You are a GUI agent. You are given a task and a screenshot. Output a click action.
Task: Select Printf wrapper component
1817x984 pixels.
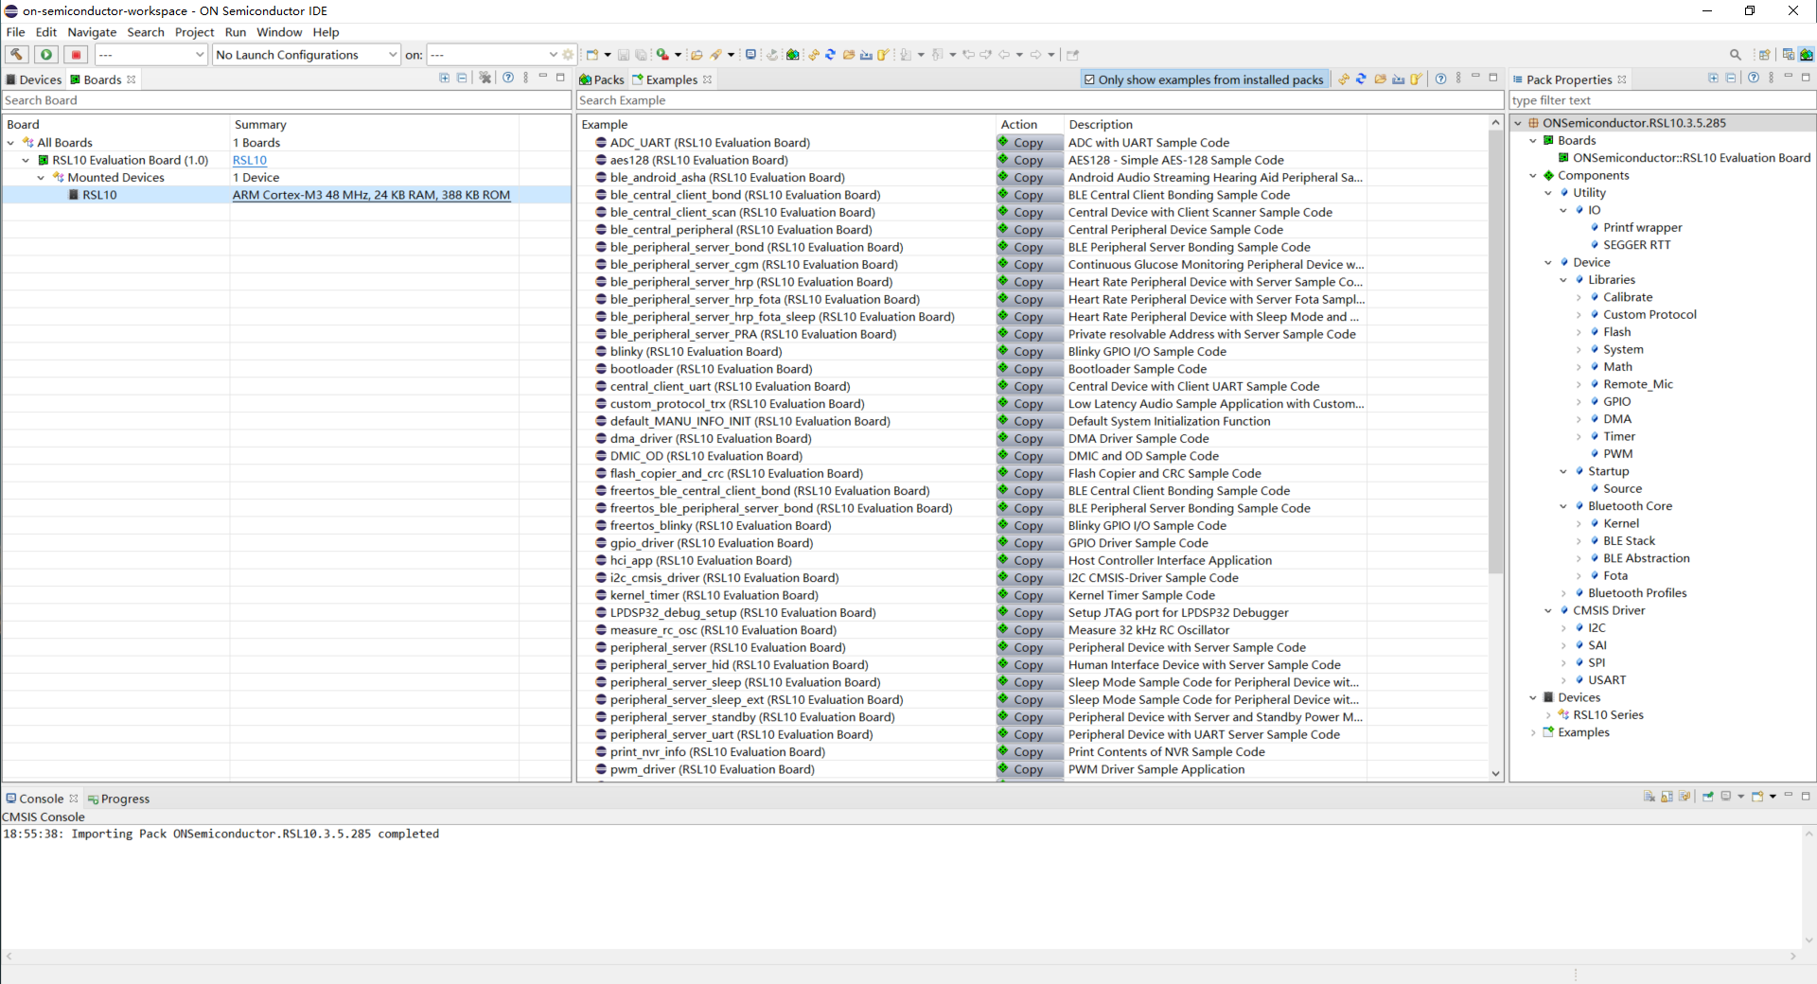tap(1643, 228)
